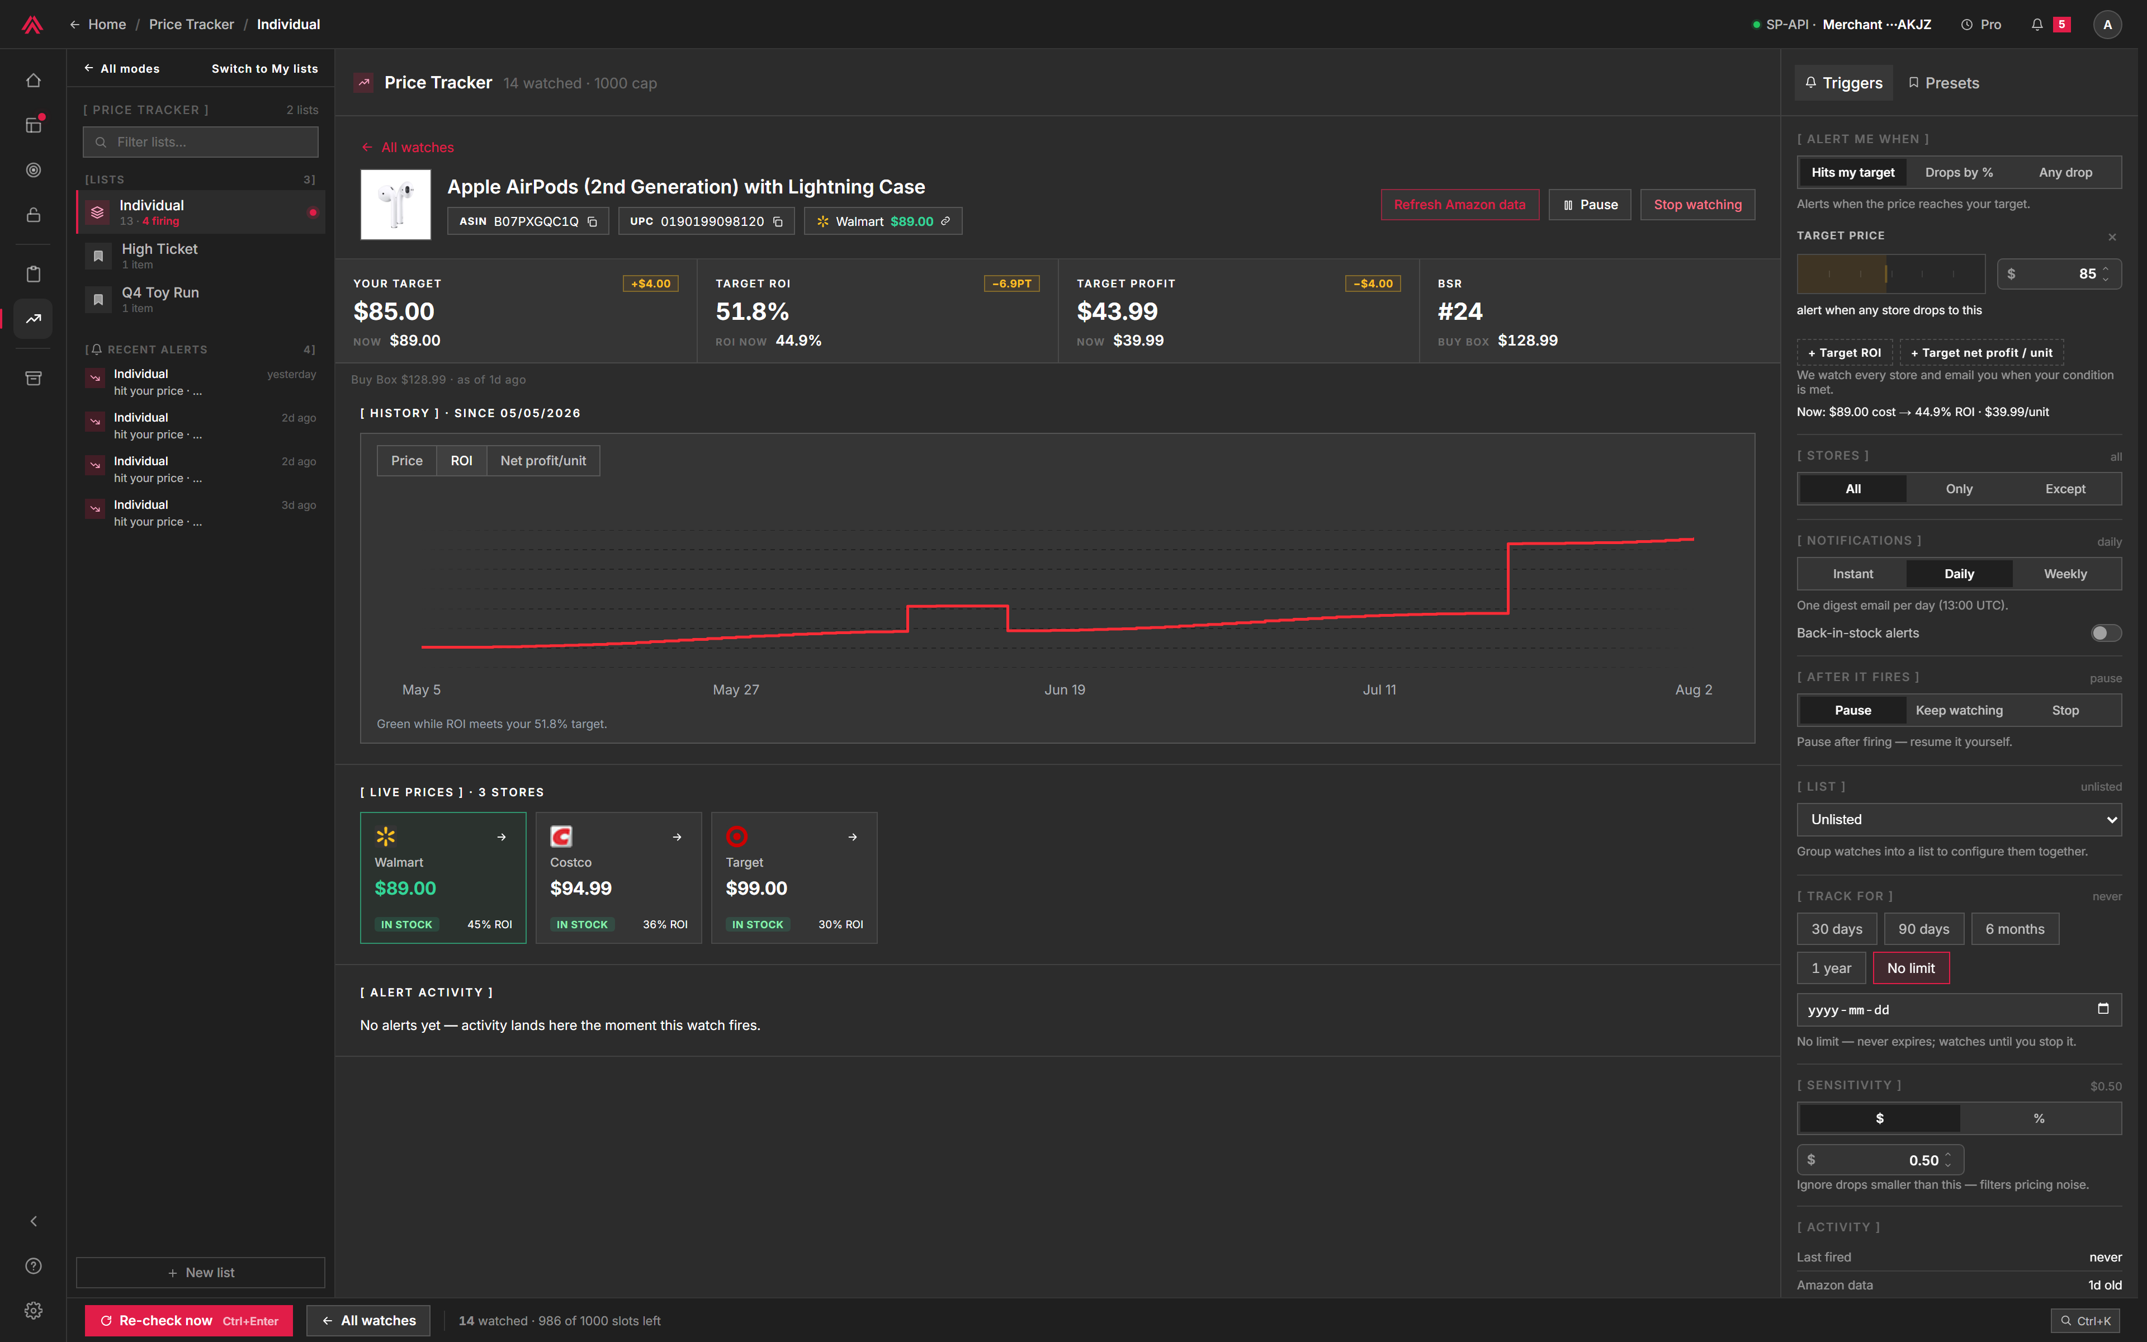Adjust the target price stepper arrows
The width and height of the screenshot is (2147, 1342).
[2105, 273]
